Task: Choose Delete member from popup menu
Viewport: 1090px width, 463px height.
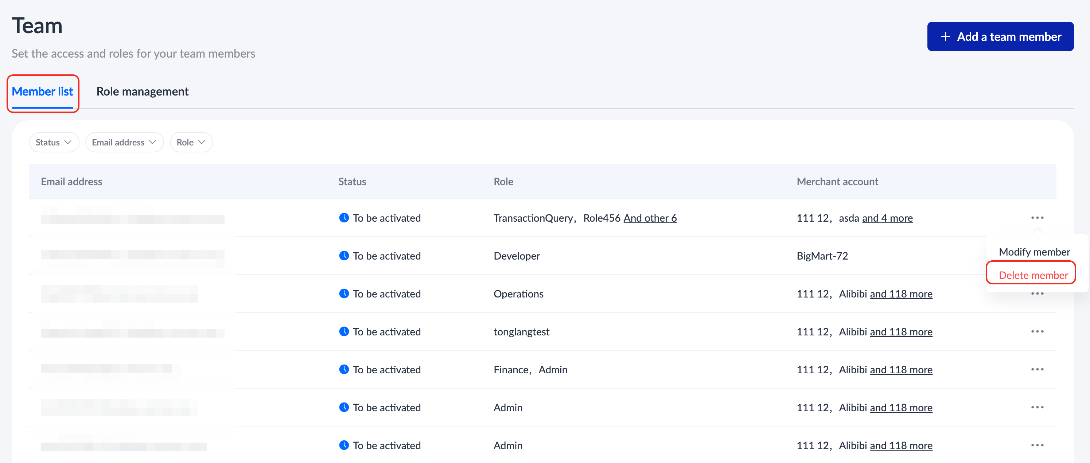Action: click(x=1033, y=275)
